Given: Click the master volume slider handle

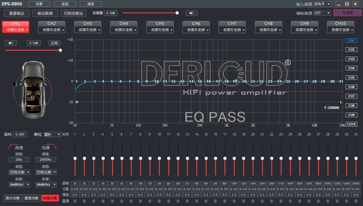Looking at the screenshot, I should (177, 13).
